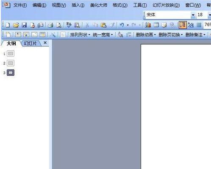Close the outline pane with X
Screen dimensions: 211x169
pos(45,43)
